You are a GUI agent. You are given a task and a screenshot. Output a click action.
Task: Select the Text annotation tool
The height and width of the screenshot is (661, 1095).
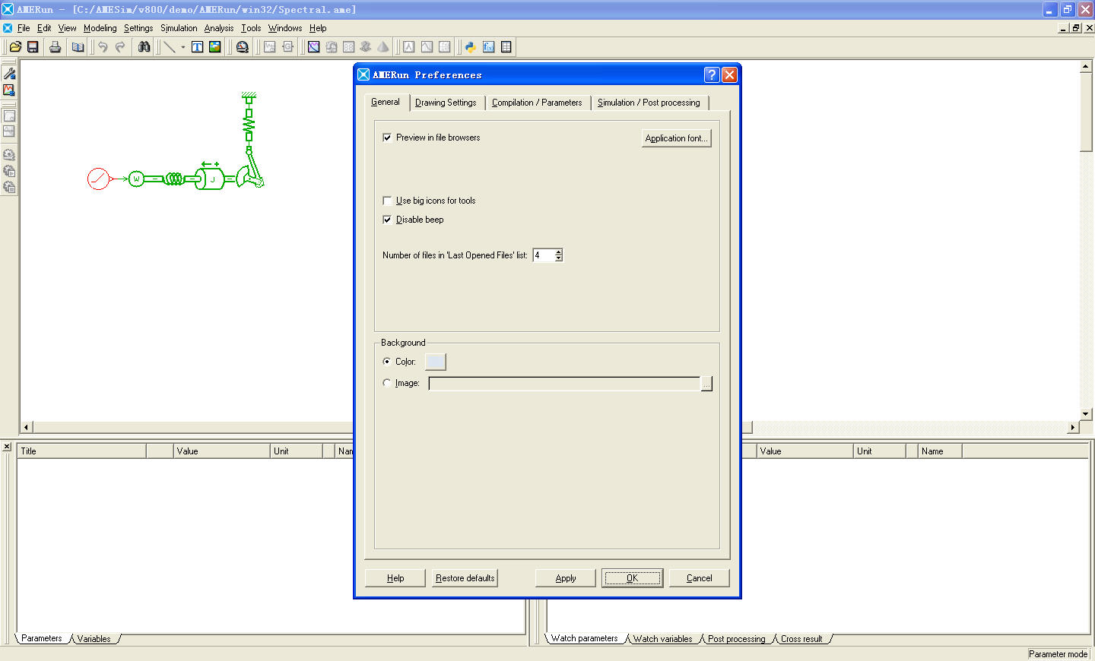tap(197, 47)
